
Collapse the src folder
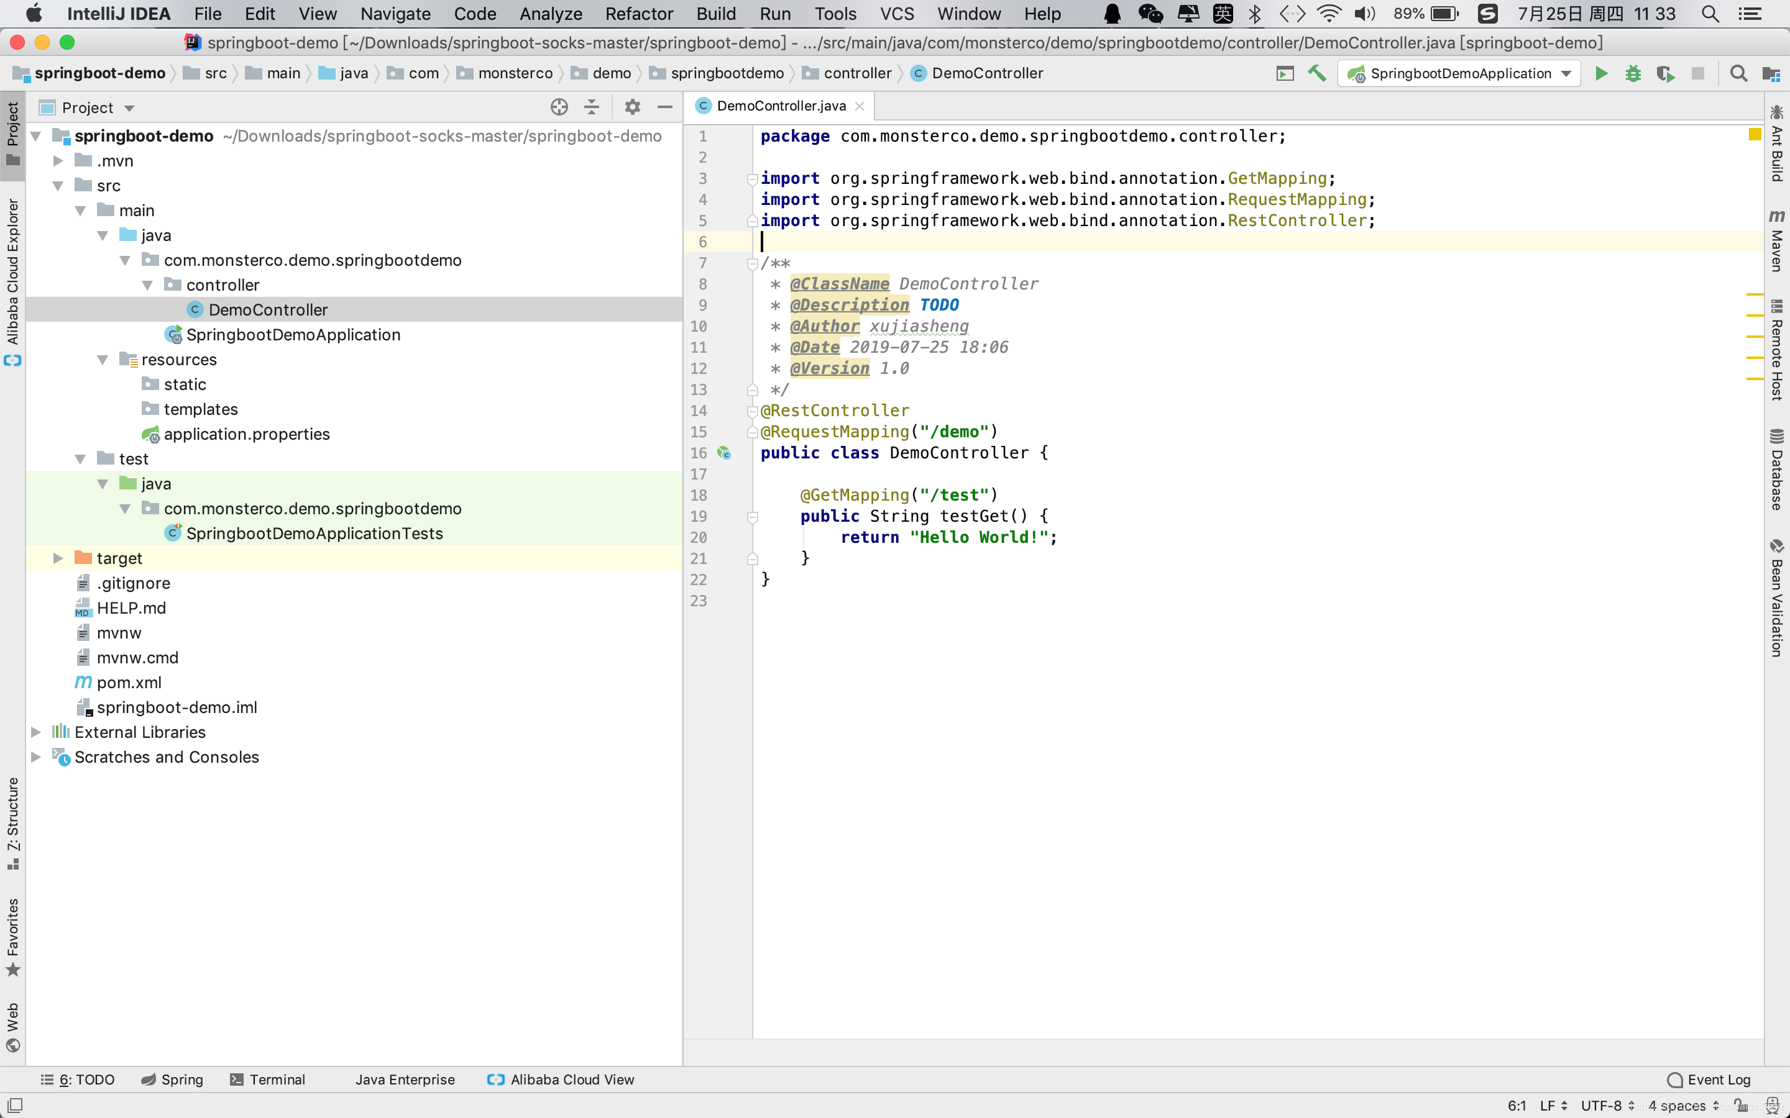point(58,186)
